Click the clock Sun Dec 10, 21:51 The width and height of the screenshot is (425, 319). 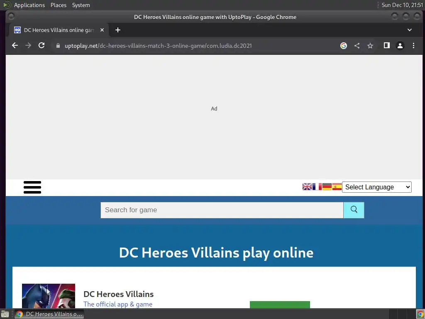(x=402, y=5)
